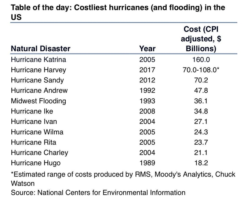Click the National Centers for Environmental Information source line

(x=98, y=192)
